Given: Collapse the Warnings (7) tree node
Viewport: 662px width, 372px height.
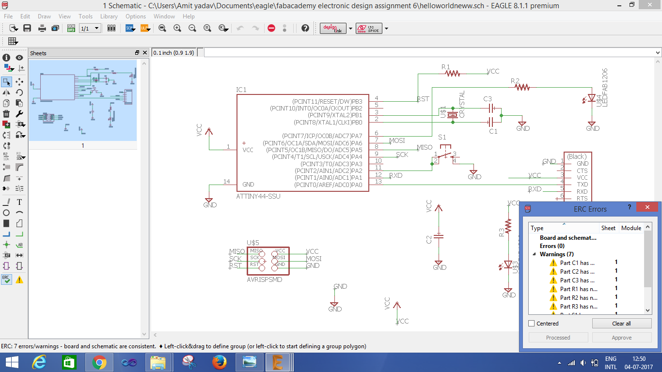Looking at the screenshot, I should (535, 254).
